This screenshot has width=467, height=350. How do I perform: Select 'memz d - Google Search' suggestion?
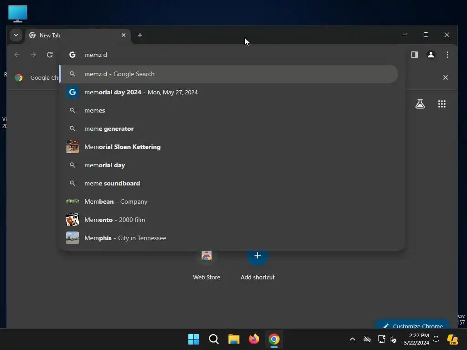pos(229,74)
